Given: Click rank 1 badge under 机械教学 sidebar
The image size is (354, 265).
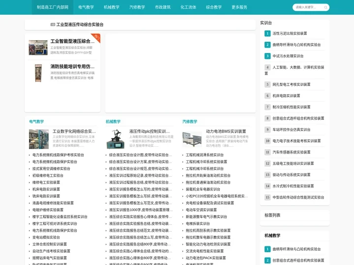Looking at the screenshot, I should (x=267, y=249).
